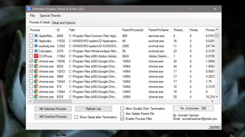This screenshot has height=137, width=245.
Task: Sort by the Process column header
Action: click(42, 30)
